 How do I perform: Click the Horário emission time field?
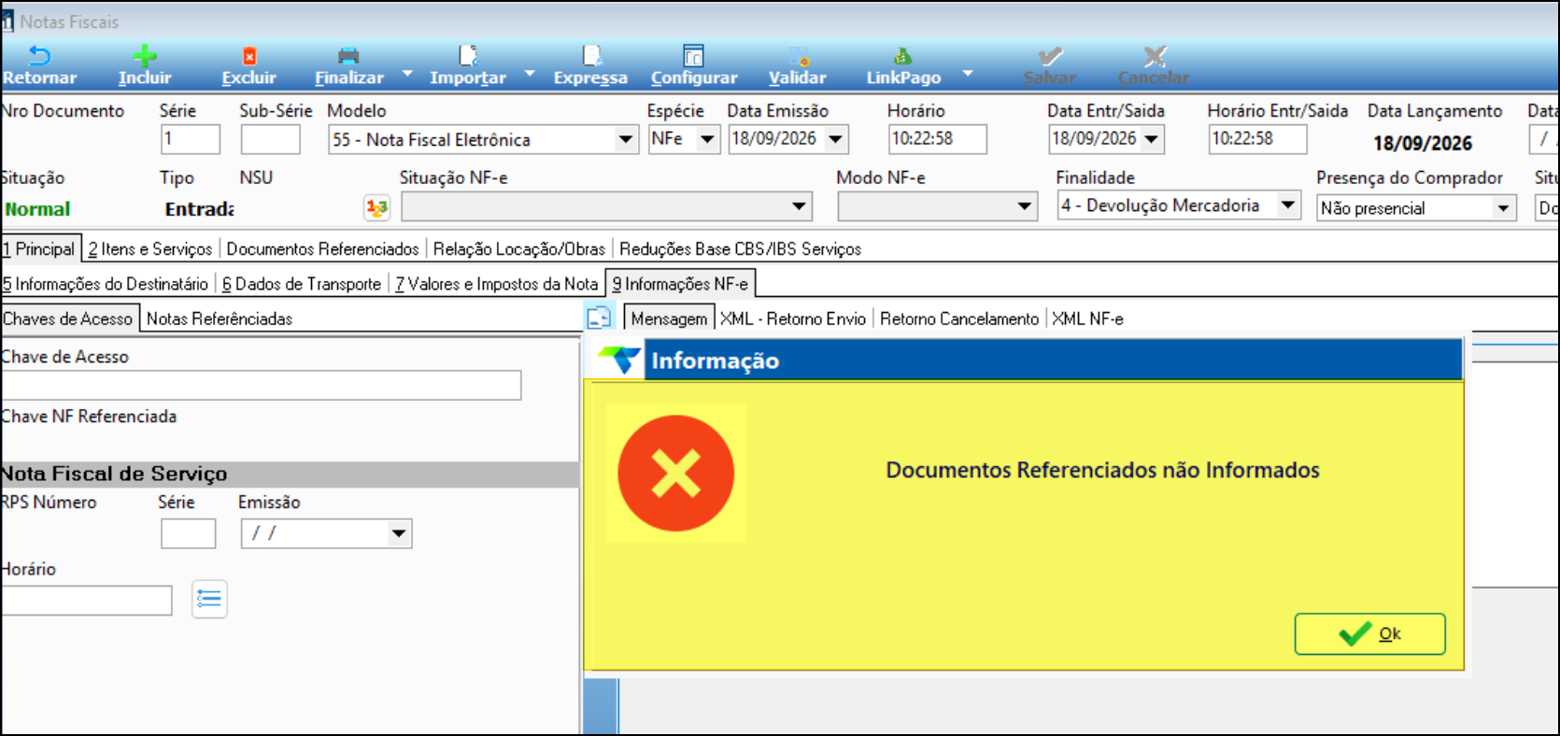click(938, 140)
